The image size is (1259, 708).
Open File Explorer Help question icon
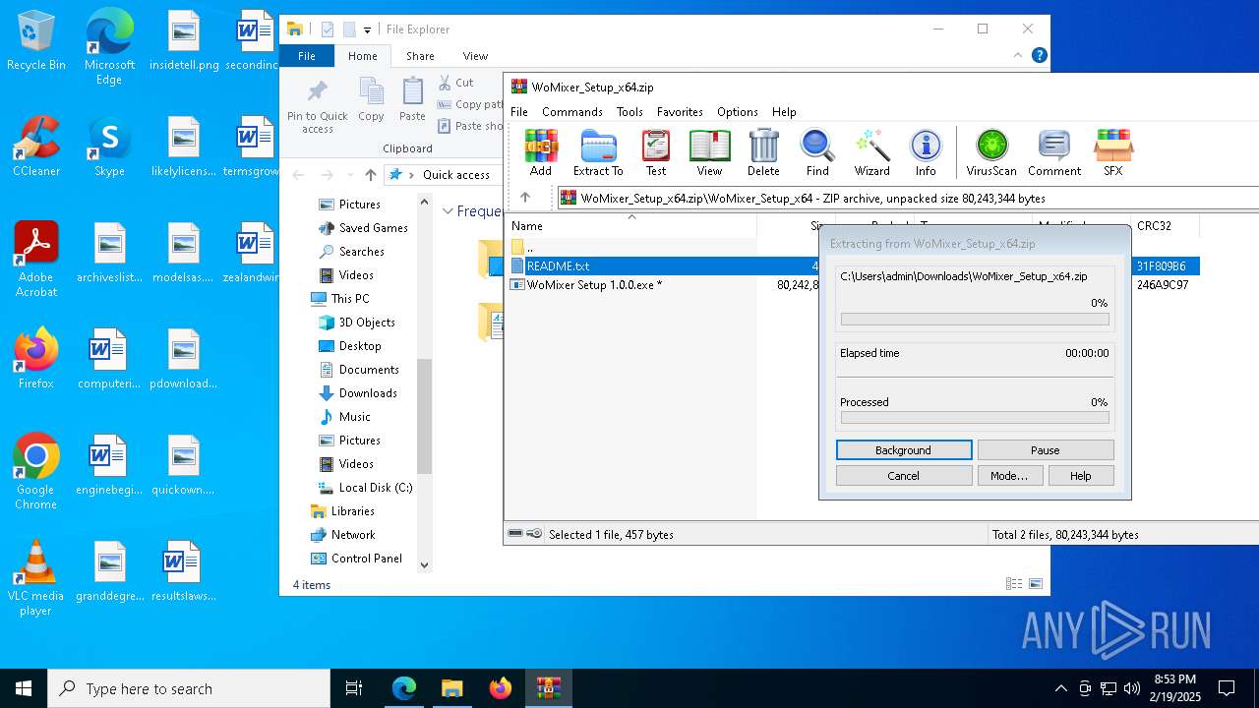(x=1039, y=56)
